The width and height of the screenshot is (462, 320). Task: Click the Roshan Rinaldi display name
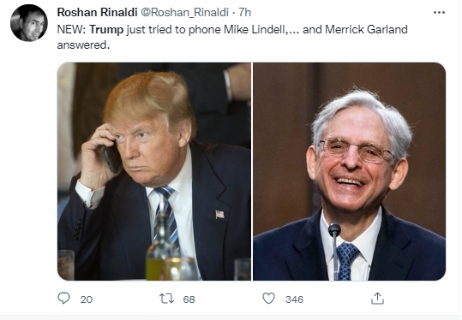97,12
